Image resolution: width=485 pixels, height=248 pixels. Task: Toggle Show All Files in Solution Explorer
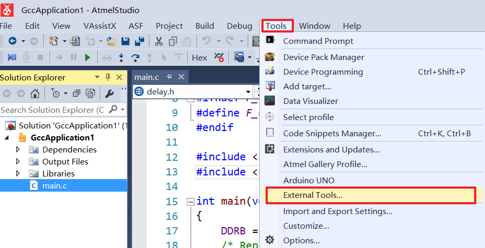[x=90, y=93]
